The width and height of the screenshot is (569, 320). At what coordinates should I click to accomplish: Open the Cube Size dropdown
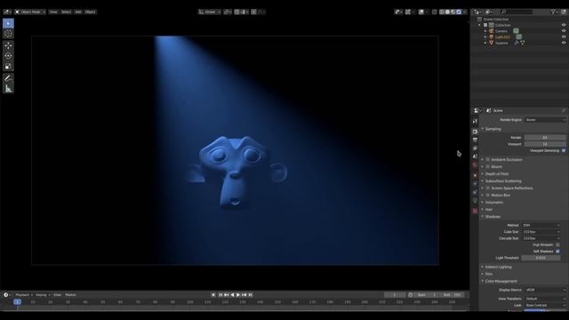pos(541,232)
